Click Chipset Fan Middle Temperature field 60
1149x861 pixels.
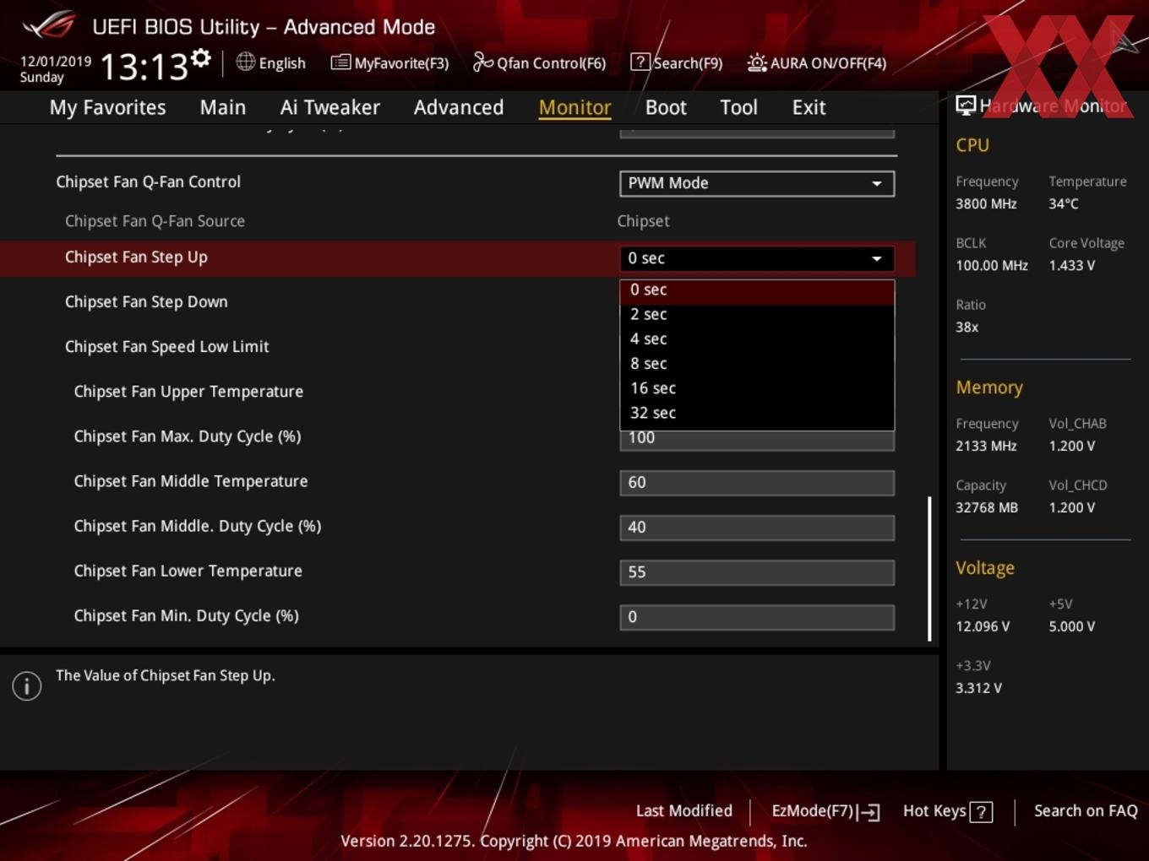(x=757, y=482)
